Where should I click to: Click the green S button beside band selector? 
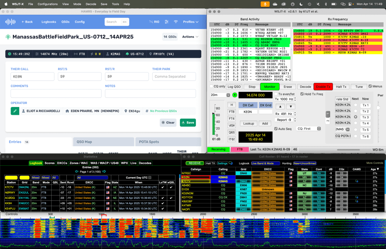[x=234, y=95]
